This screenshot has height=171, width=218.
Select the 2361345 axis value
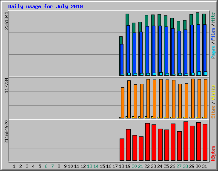click(6, 21)
